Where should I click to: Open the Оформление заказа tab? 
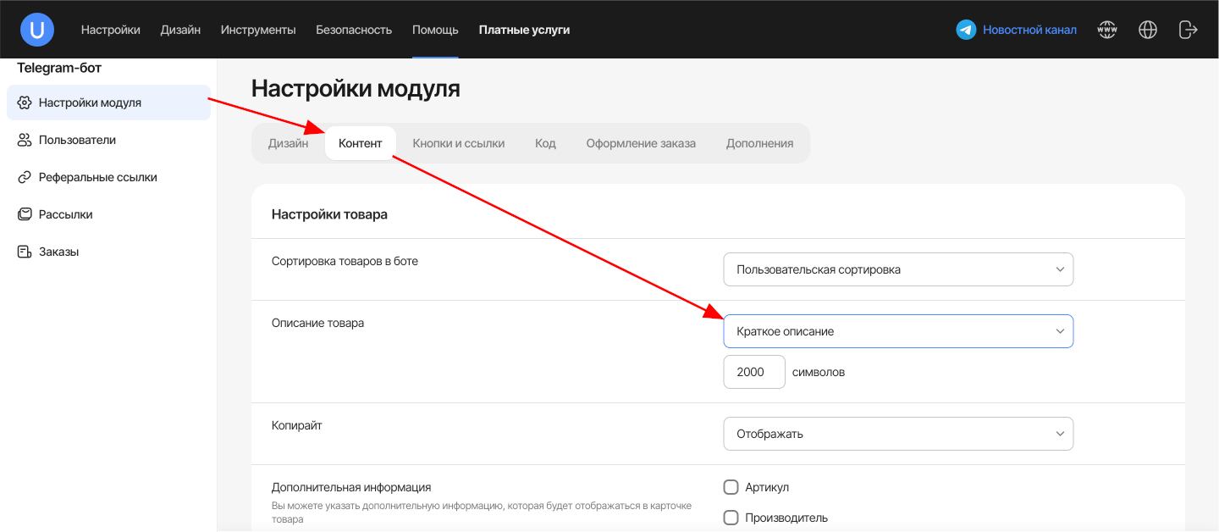tap(641, 143)
